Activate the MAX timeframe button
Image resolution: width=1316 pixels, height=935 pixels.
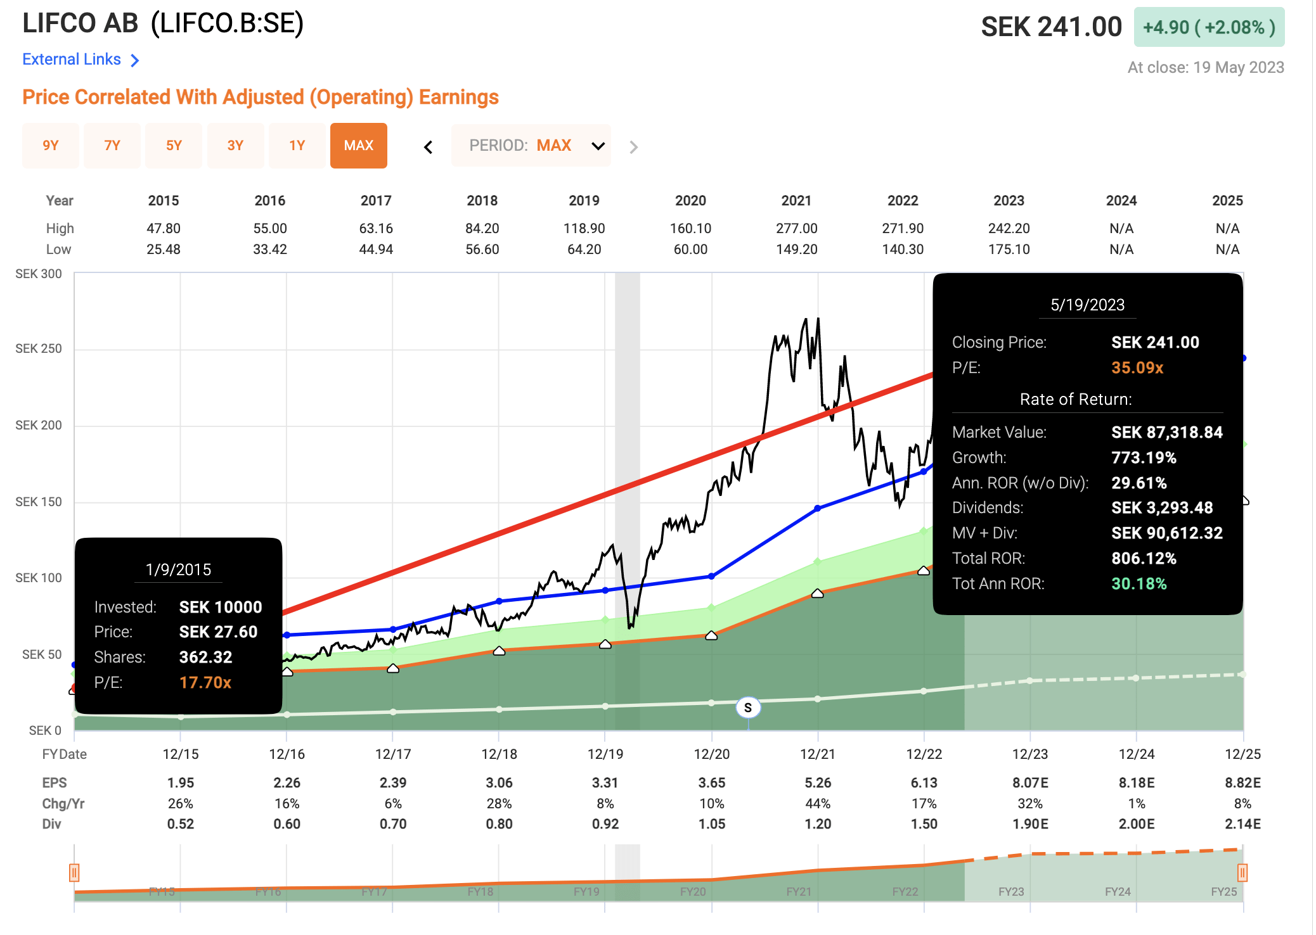[x=359, y=145]
